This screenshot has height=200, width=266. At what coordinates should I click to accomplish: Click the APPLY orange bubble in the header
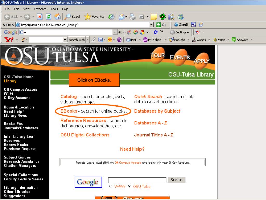coord(202,61)
